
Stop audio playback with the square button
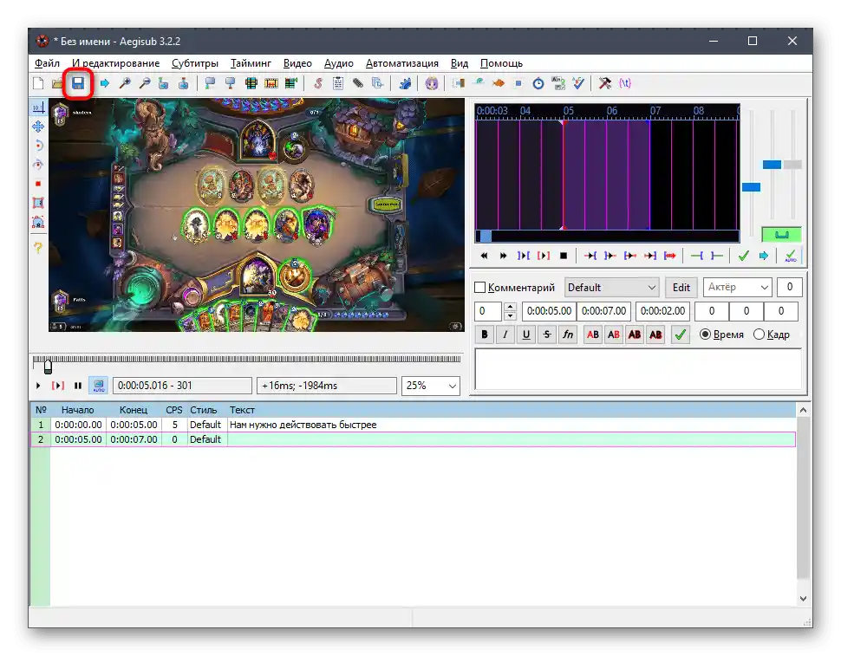click(563, 256)
